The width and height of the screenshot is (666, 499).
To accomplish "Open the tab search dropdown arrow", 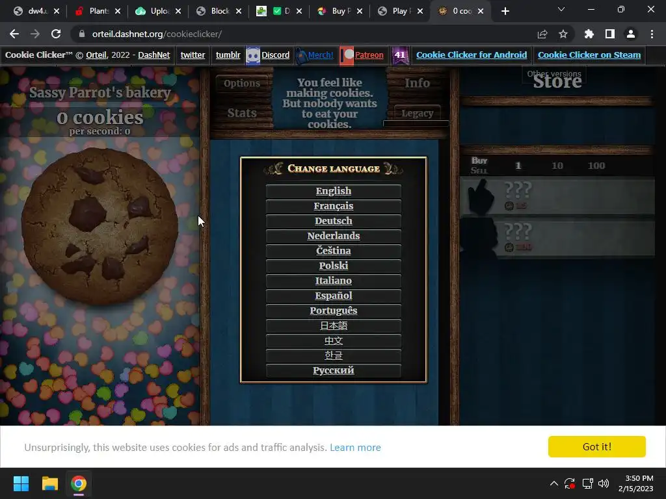I will (x=561, y=10).
